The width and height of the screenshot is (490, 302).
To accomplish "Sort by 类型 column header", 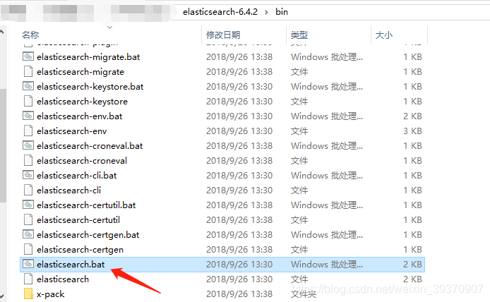I will pos(299,35).
